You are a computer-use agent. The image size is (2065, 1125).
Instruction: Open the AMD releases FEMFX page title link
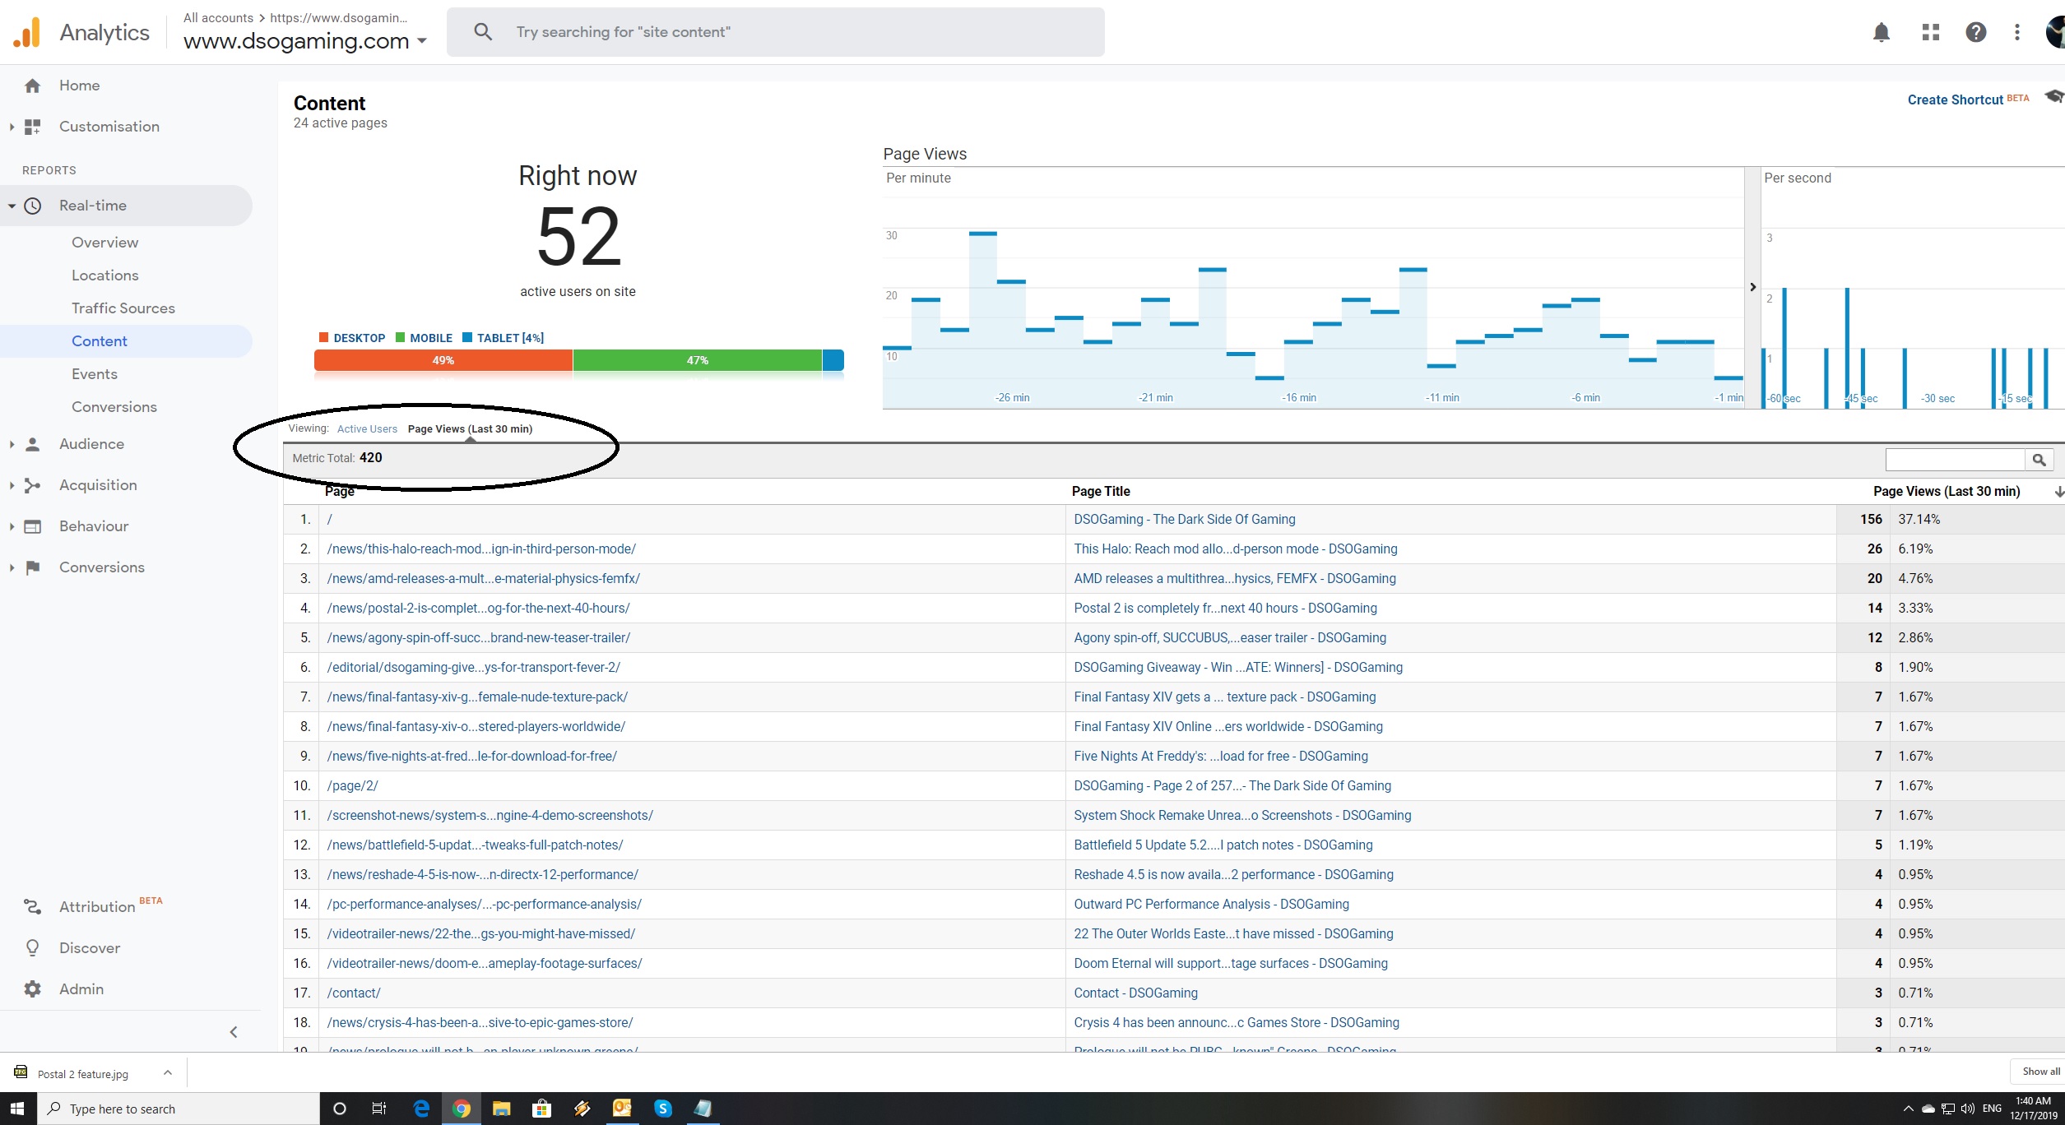(x=1235, y=579)
